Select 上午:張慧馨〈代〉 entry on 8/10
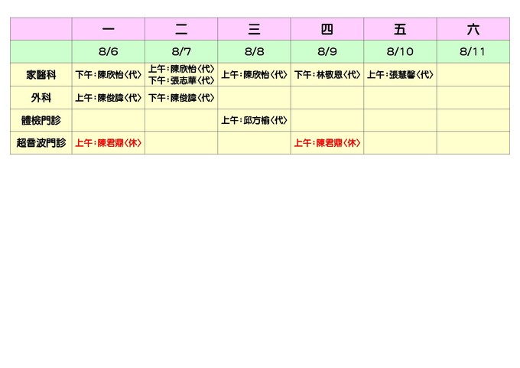This screenshot has height=368, width=520. pyautogui.click(x=400, y=75)
